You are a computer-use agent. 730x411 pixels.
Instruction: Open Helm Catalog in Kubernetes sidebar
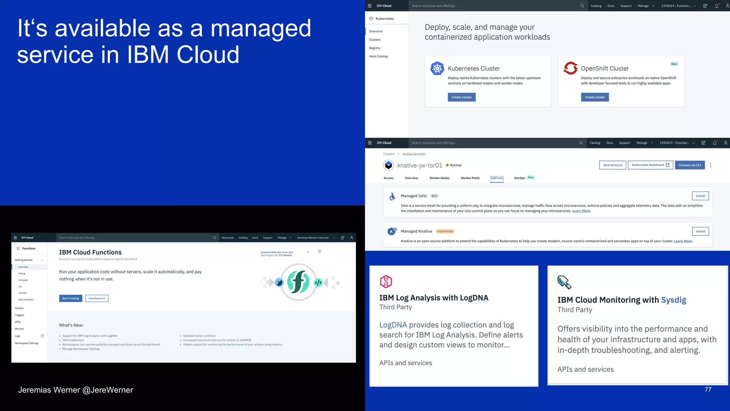(x=378, y=56)
